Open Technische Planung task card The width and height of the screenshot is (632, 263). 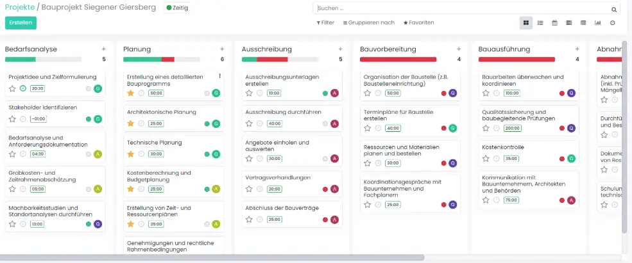point(174,148)
